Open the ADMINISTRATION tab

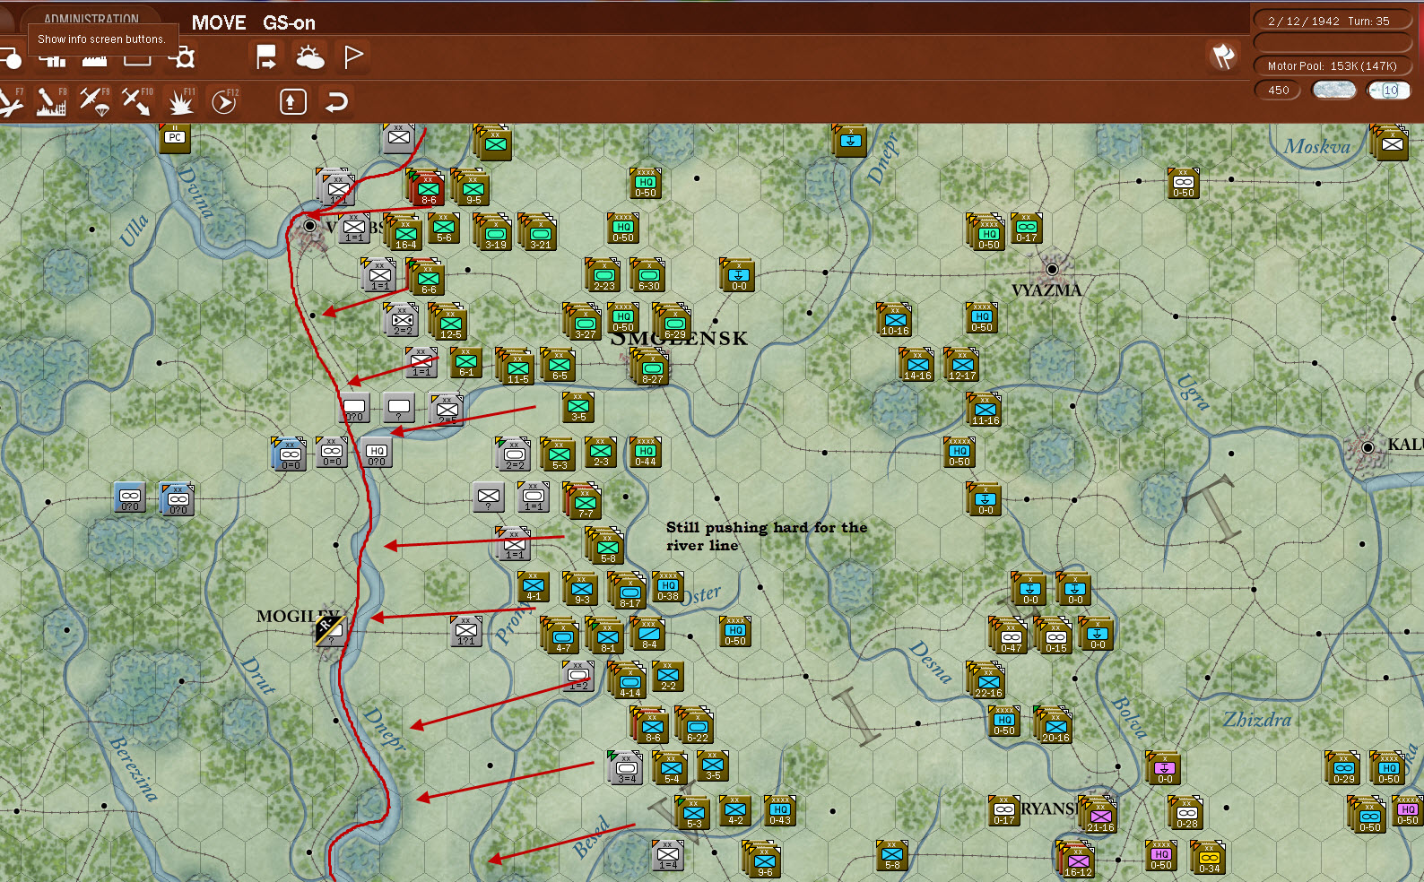(x=91, y=18)
